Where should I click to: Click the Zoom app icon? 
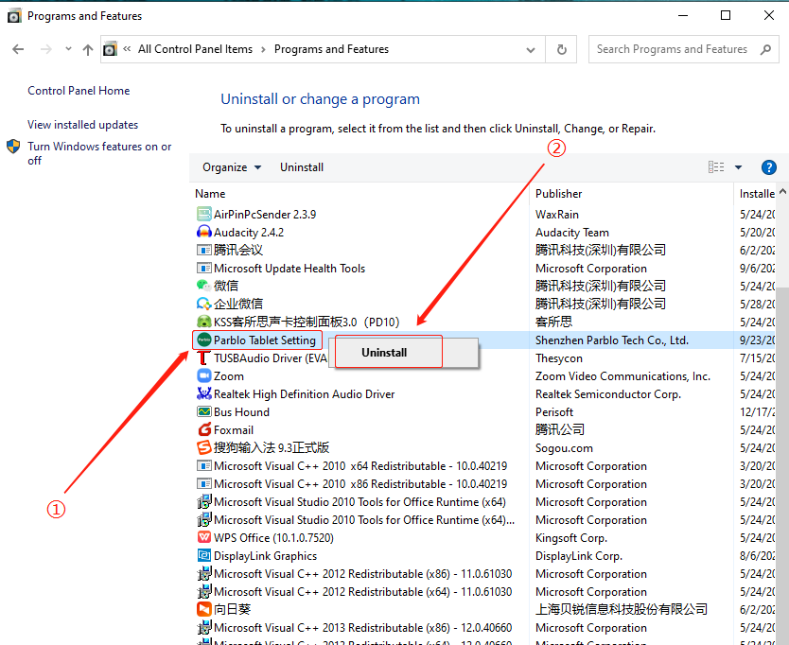click(203, 375)
